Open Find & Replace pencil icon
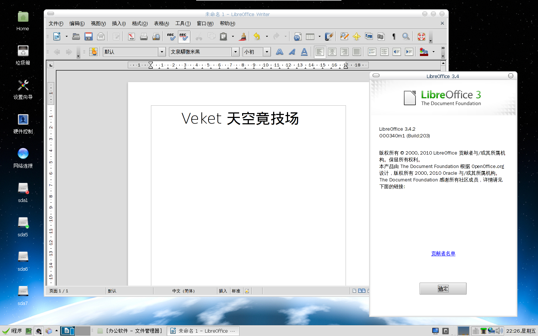 (344, 37)
